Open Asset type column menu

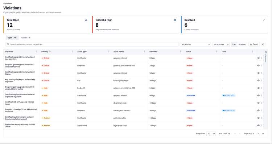point(108,52)
